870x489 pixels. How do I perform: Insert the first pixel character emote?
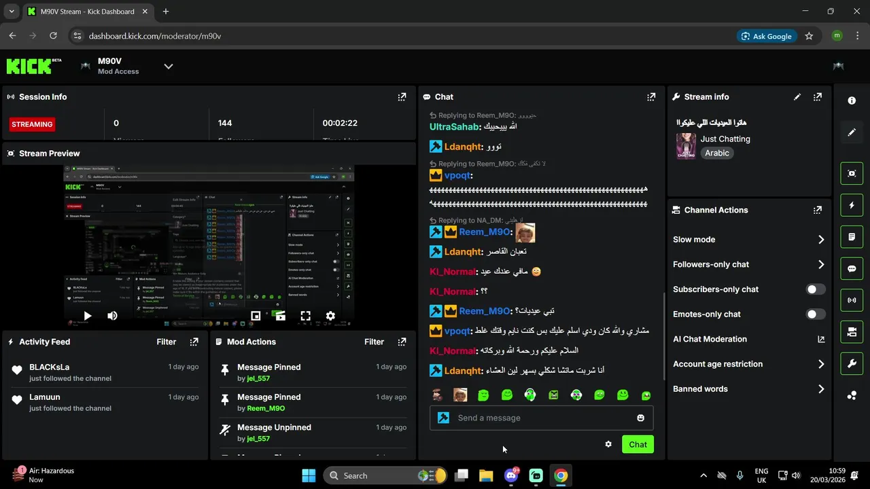437,395
